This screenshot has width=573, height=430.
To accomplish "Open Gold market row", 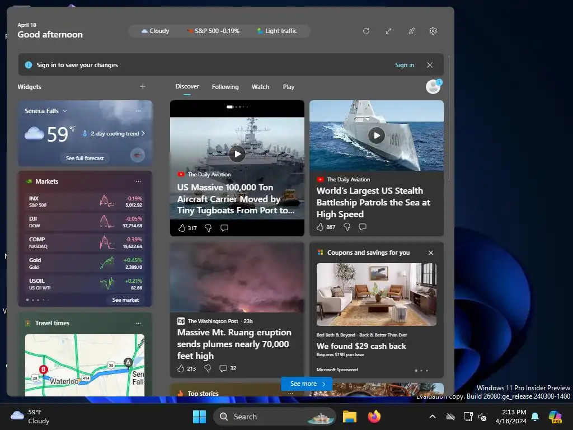I will pyautogui.click(x=85, y=263).
